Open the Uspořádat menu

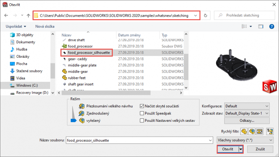pyautogui.click(x=16, y=27)
